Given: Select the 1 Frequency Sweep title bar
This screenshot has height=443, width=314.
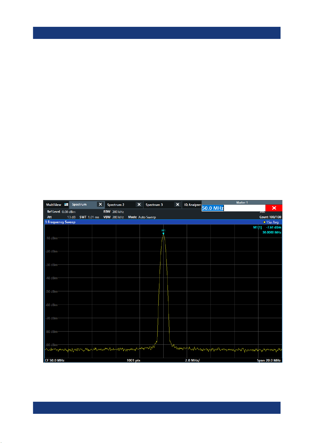Looking at the screenshot, I should (x=163, y=222).
